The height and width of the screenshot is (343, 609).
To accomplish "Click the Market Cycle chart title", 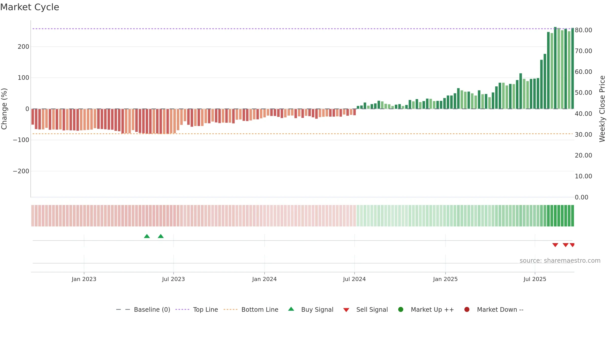I will 30,7.
